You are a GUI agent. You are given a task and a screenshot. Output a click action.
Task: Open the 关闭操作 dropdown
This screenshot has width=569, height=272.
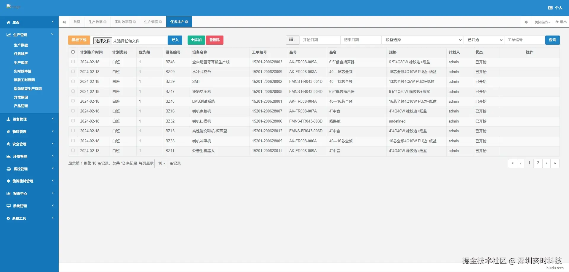[543, 22]
